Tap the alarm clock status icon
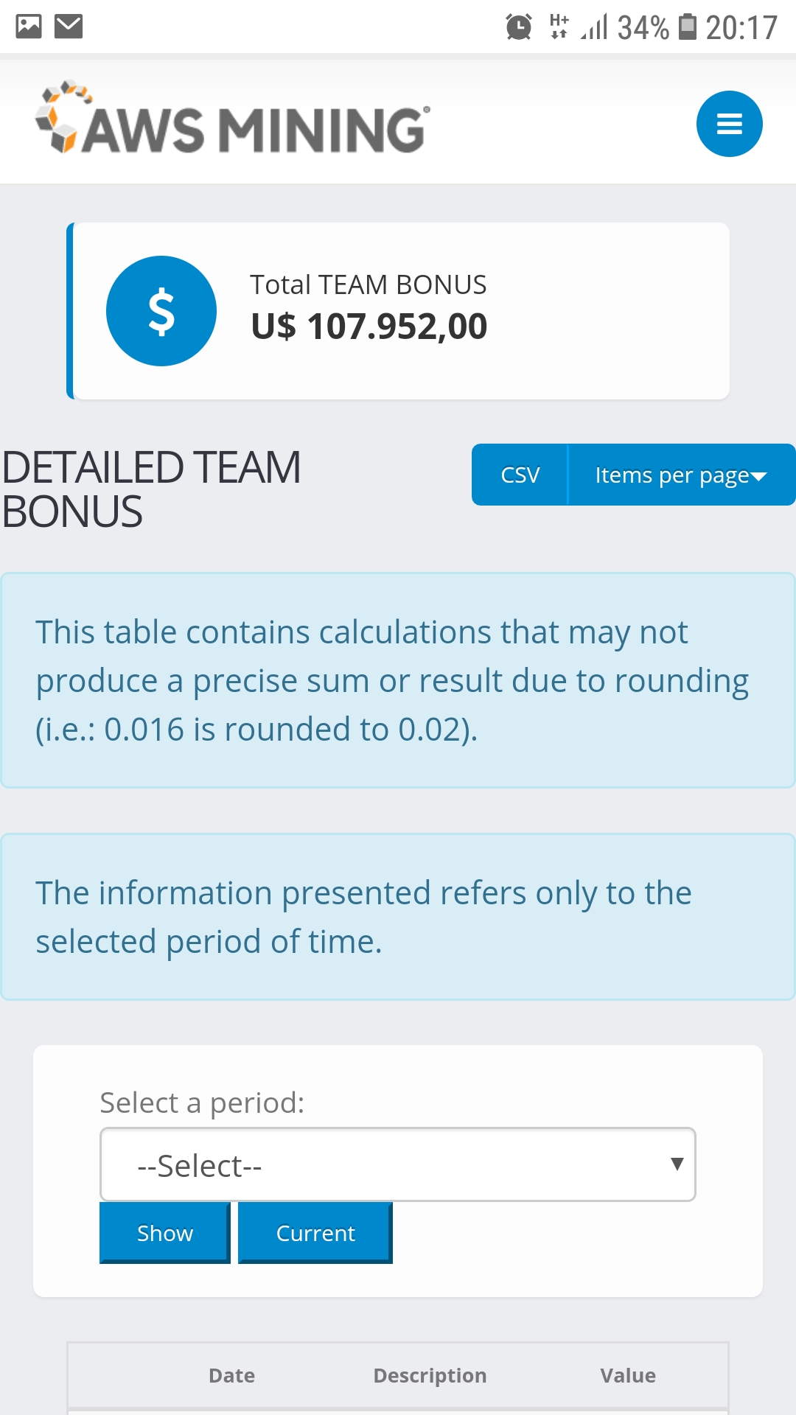This screenshot has width=796, height=1415. coord(519,27)
